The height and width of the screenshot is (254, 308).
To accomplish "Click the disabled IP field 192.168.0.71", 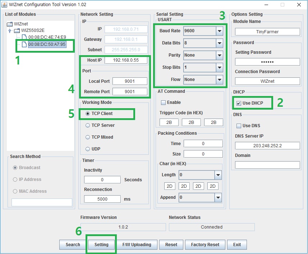I will [126, 29].
